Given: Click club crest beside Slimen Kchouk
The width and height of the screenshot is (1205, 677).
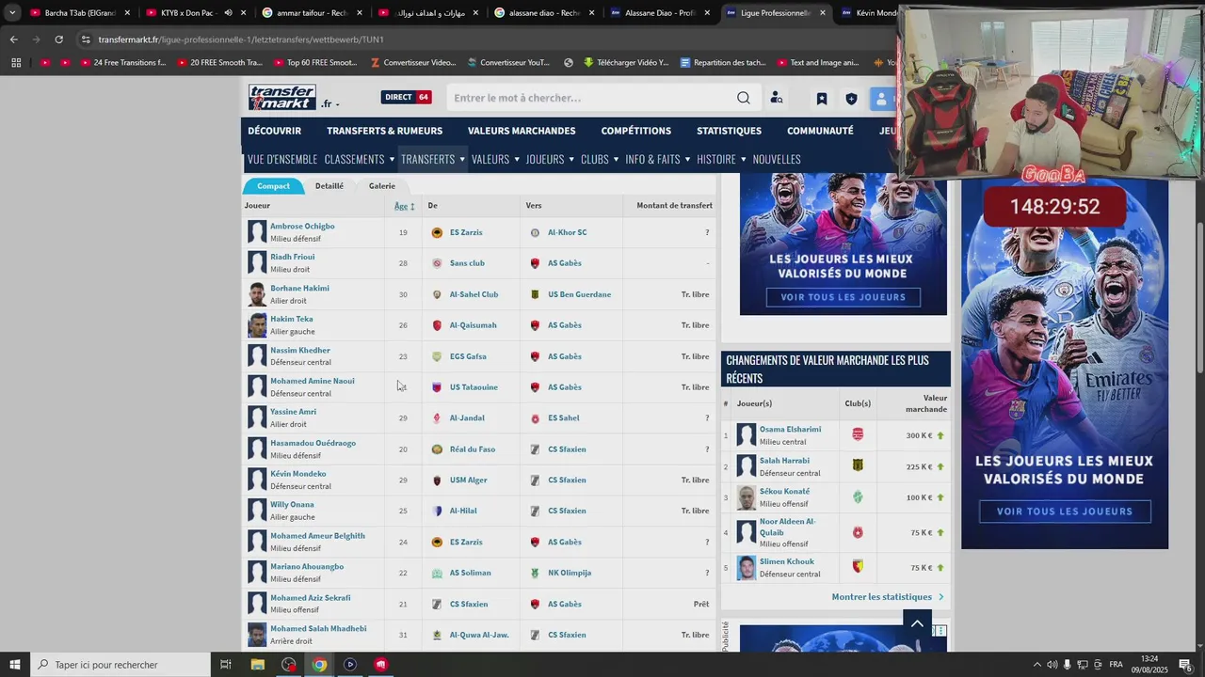Looking at the screenshot, I should coord(858,567).
